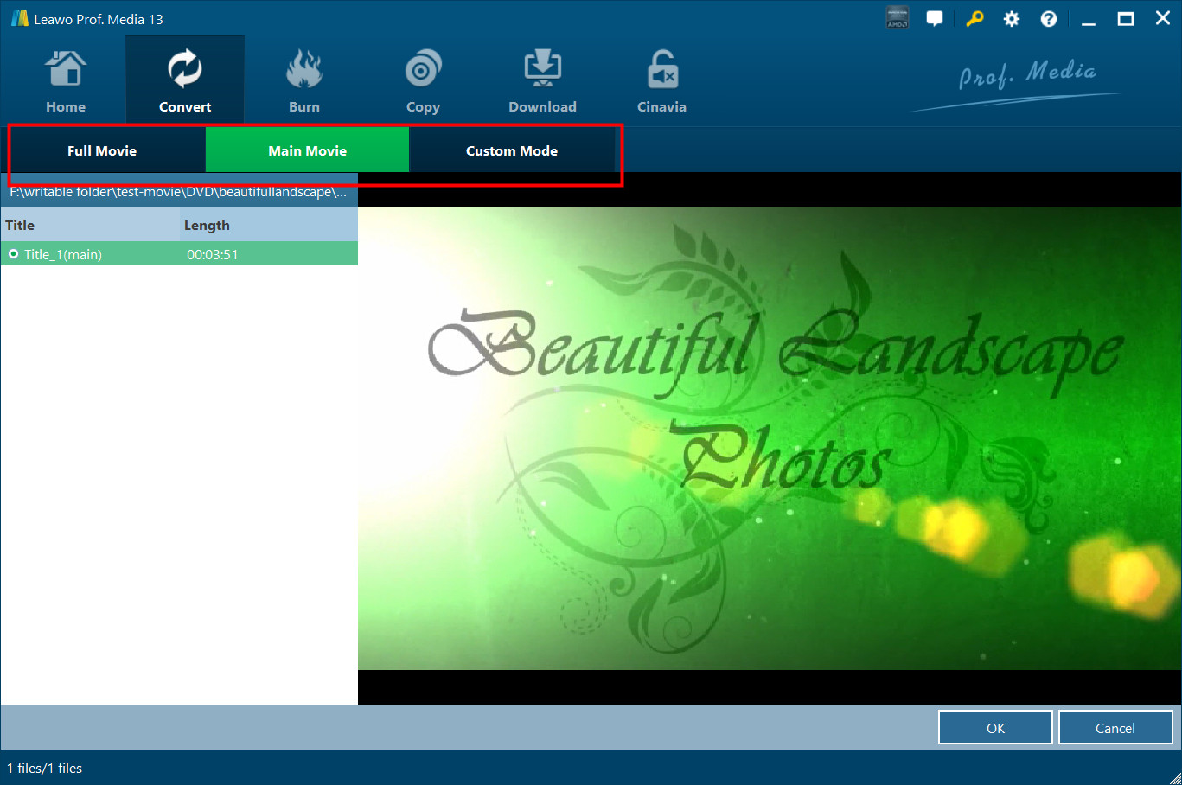
Task: Switch to Custom Mode tab
Action: pyautogui.click(x=512, y=150)
